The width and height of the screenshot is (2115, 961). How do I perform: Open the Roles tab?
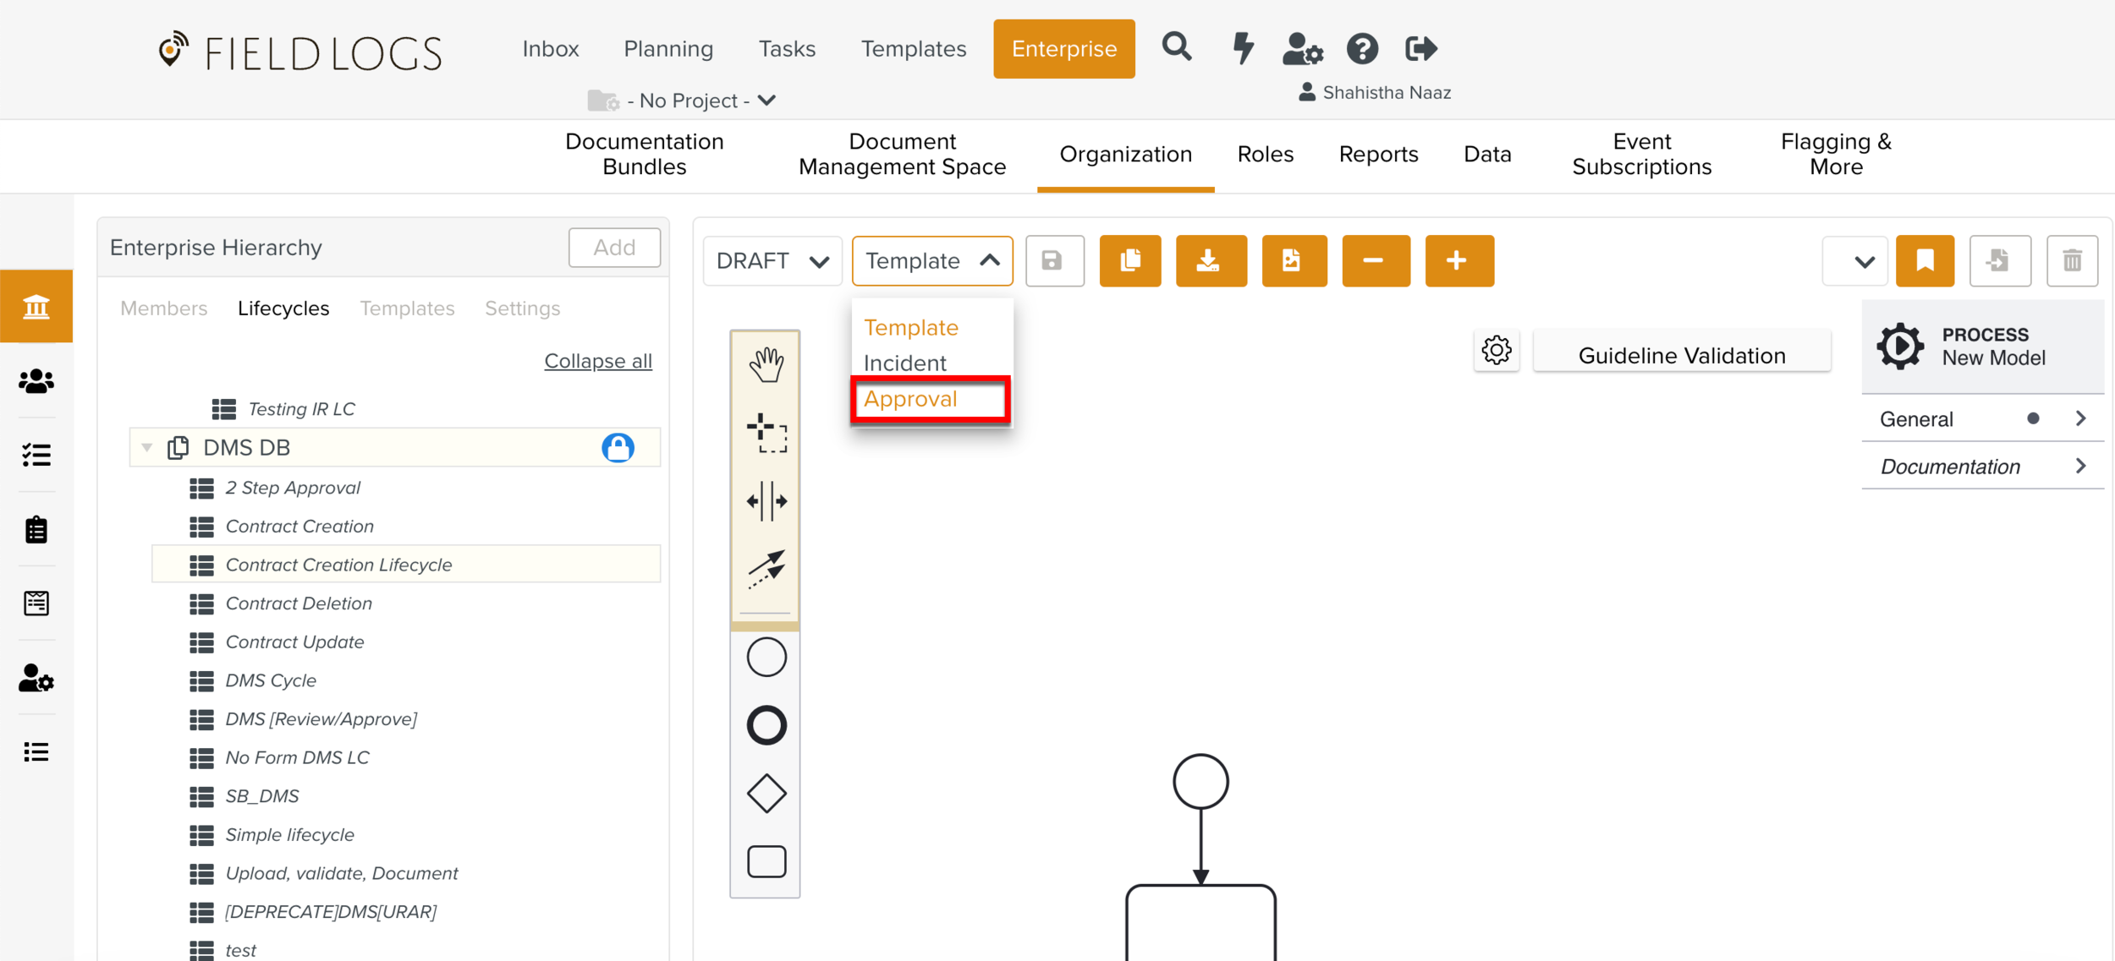click(x=1265, y=155)
